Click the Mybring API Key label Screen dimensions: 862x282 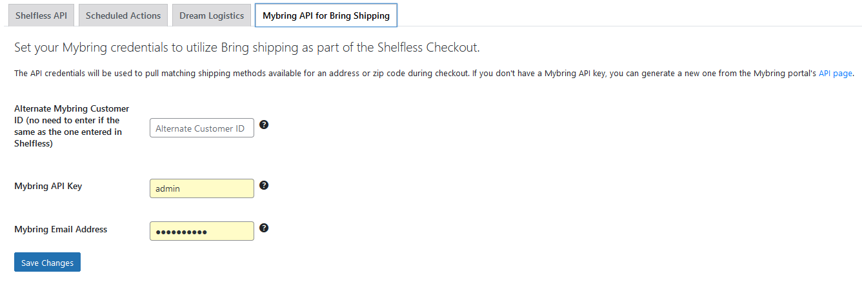tap(48, 186)
